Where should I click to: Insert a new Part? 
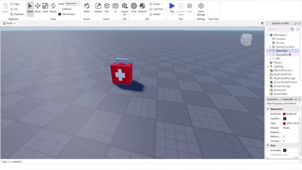click(107, 8)
